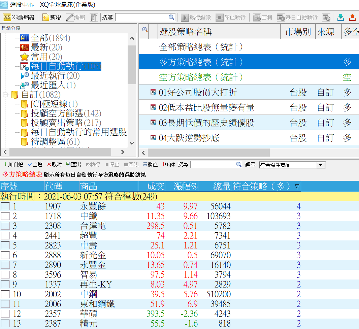359x329 pixels.
Task: Collapse the 自訂 folder tree node
Action: pyautogui.click(x=5, y=95)
